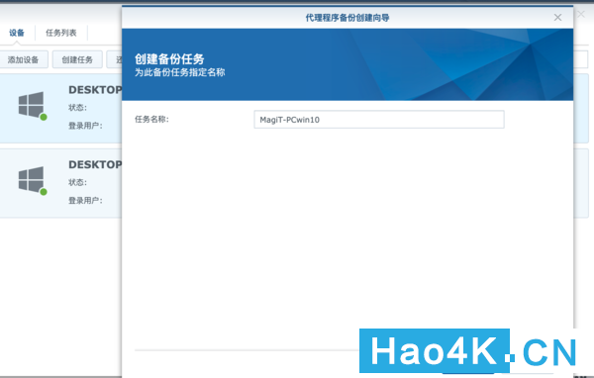Click the Hao4K logo watermark
This screenshot has width=594, height=378.
pos(435,350)
